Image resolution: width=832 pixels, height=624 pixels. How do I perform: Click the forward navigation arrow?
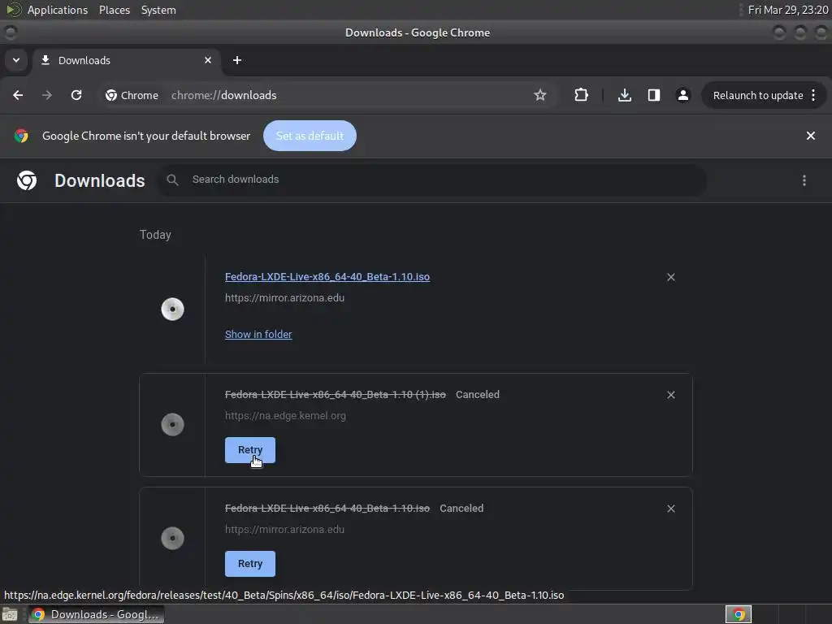coord(47,95)
